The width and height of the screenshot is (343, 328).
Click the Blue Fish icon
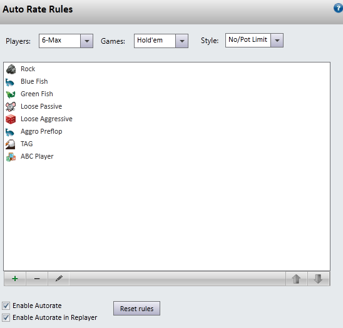pyautogui.click(x=10, y=82)
